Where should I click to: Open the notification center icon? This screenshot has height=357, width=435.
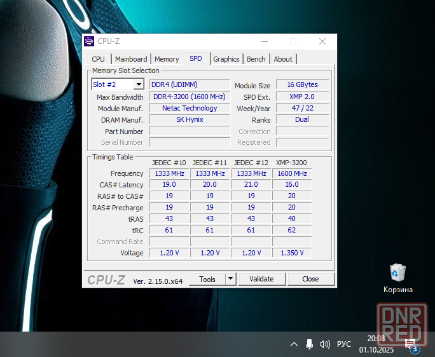point(411,344)
